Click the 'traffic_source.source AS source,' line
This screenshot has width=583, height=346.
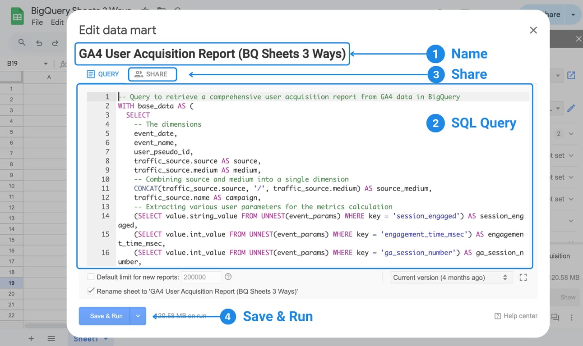pyautogui.click(x=198, y=161)
